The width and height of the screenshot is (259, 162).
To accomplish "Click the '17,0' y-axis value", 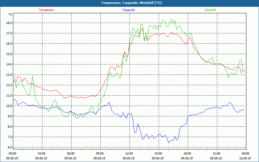I will [x=9, y=33].
